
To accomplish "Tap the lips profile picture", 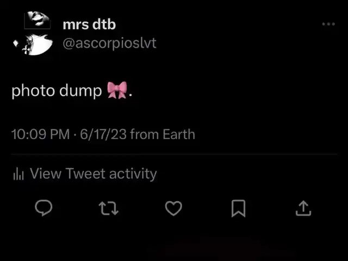I will click(x=38, y=20).
